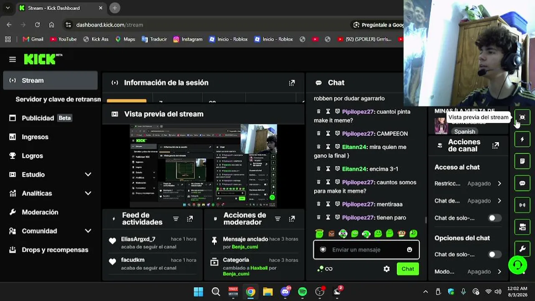Toggle the camera widget button in right sidebar

coord(522,227)
